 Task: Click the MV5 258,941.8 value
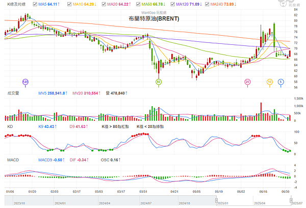(53, 93)
